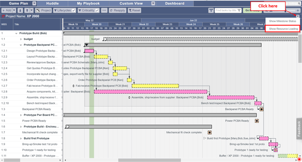
Task: Collapse the Prototype Backpanel PCBA task group
Action: pos(21,45)
